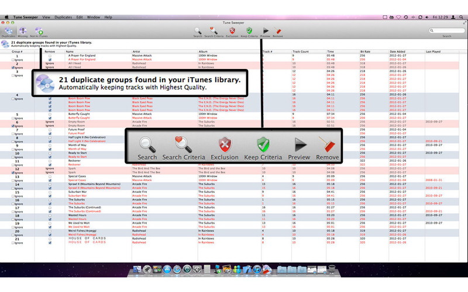Uncheck the Ignore box for group 2

[x=13, y=68]
